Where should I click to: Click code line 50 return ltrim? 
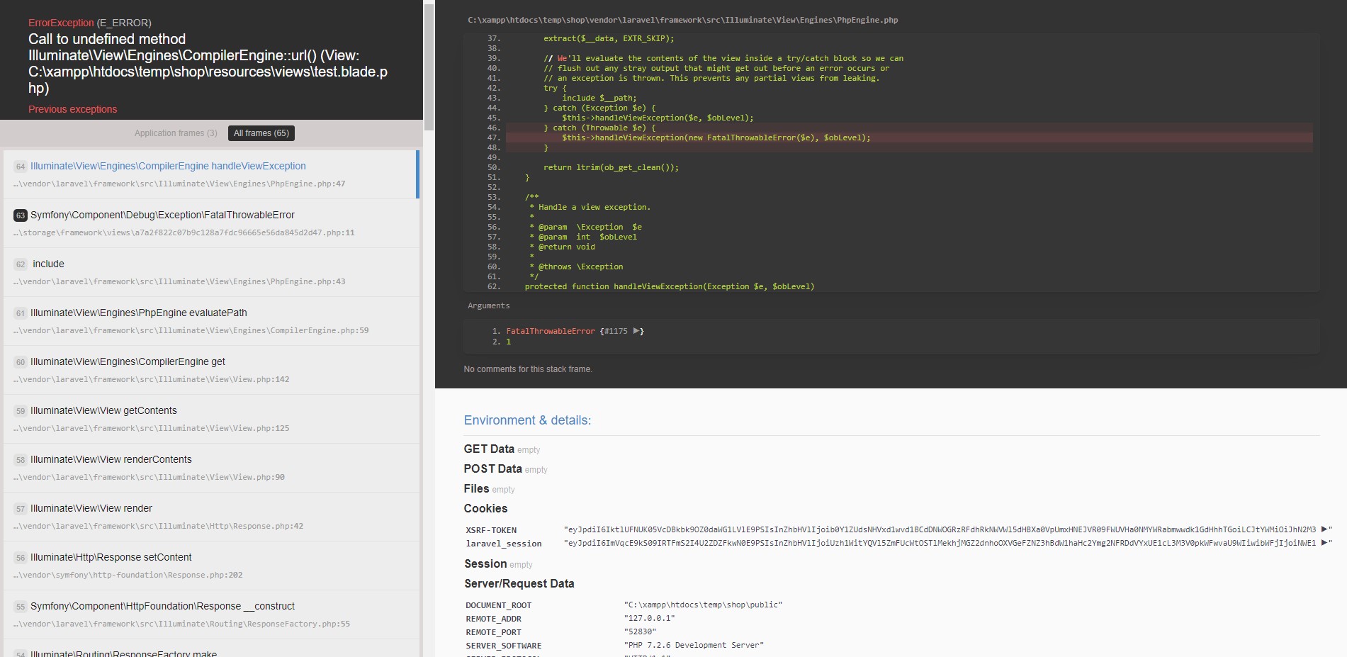611,167
